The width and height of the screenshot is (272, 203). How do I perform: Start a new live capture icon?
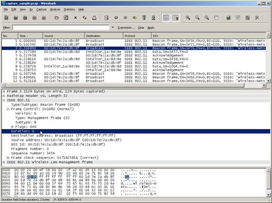tap(25, 17)
